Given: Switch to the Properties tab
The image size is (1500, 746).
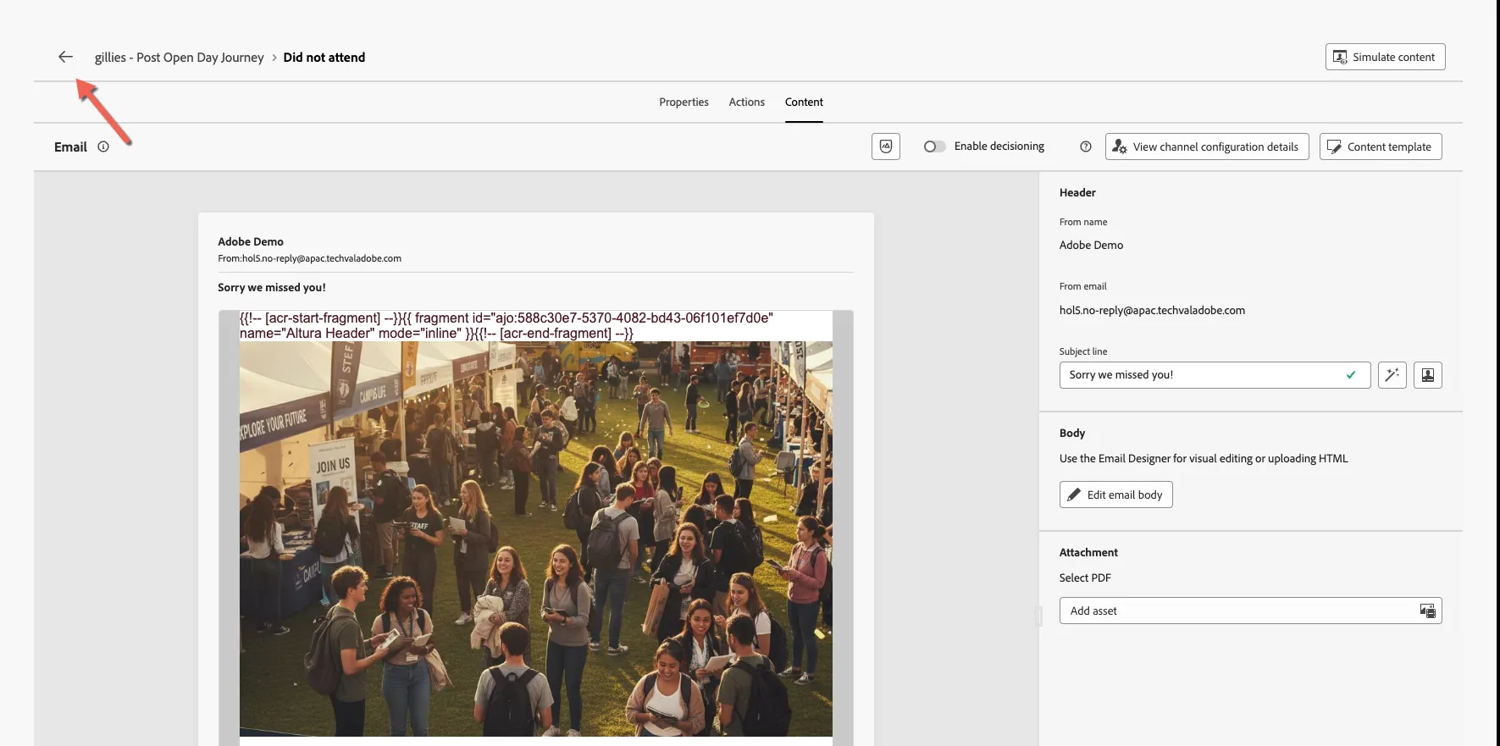Looking at the screenshot, I should (x=684, y=102).
